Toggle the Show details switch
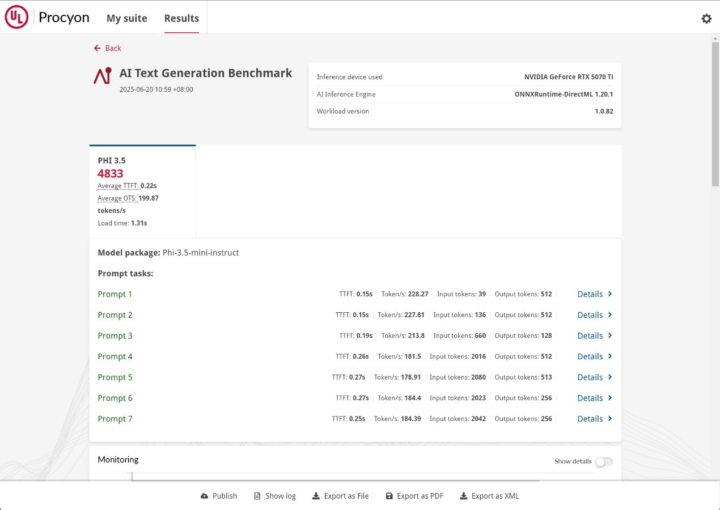 pyautogui.click(x=604, y=461)
